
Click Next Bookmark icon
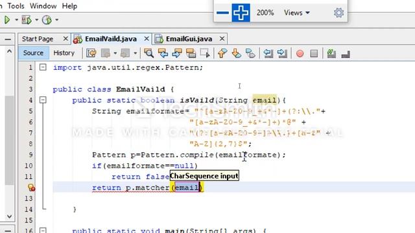(x=236, y=53)
